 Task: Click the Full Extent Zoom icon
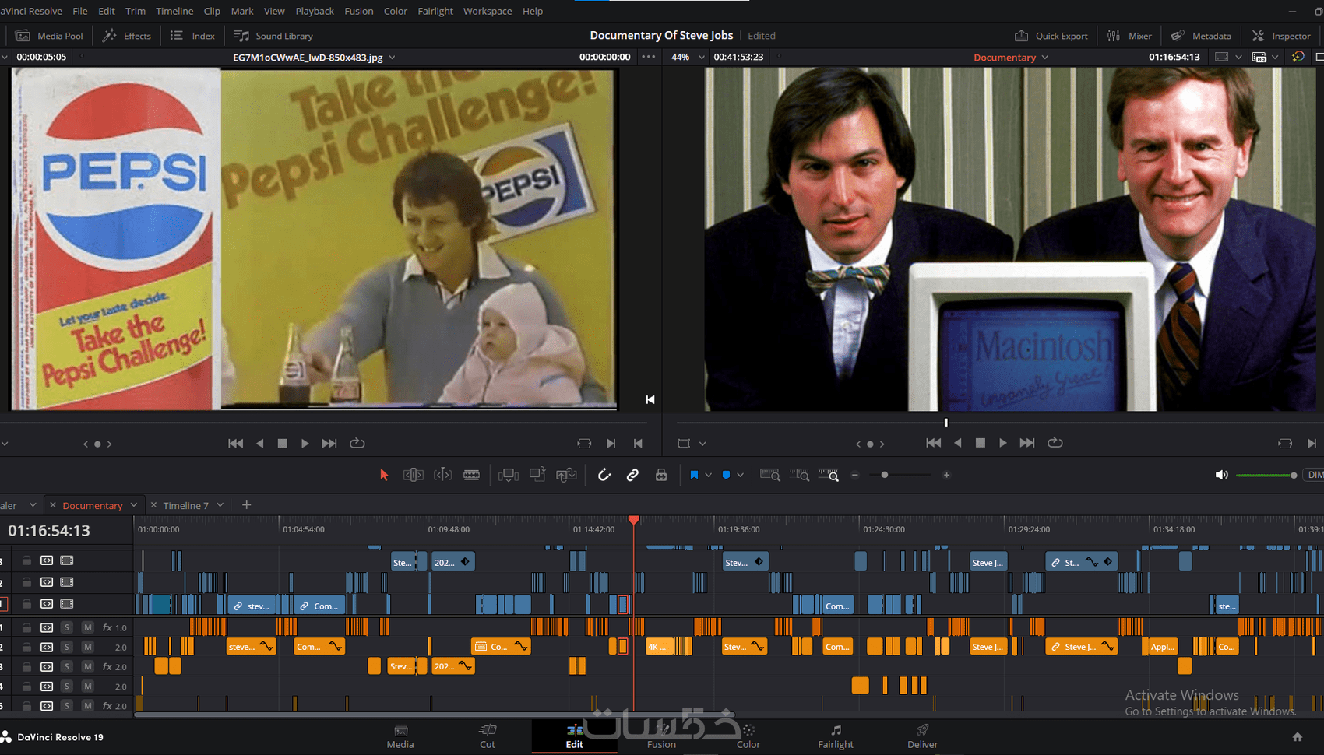click(770, 475)
